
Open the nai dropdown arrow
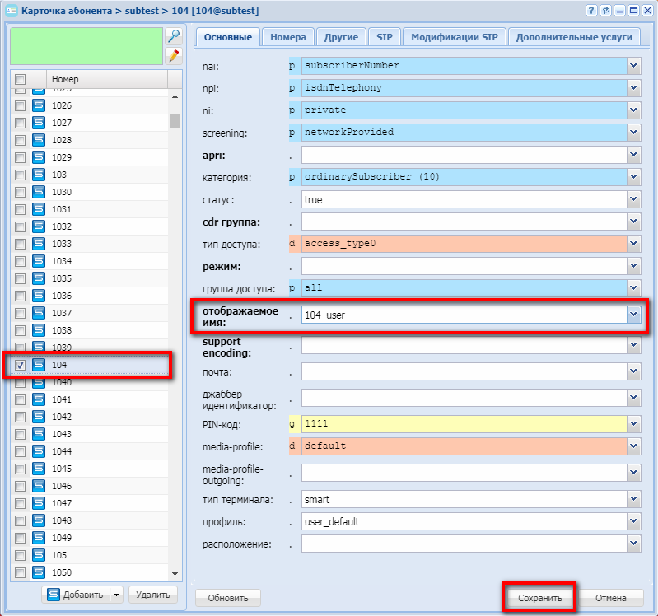point(633,65)
